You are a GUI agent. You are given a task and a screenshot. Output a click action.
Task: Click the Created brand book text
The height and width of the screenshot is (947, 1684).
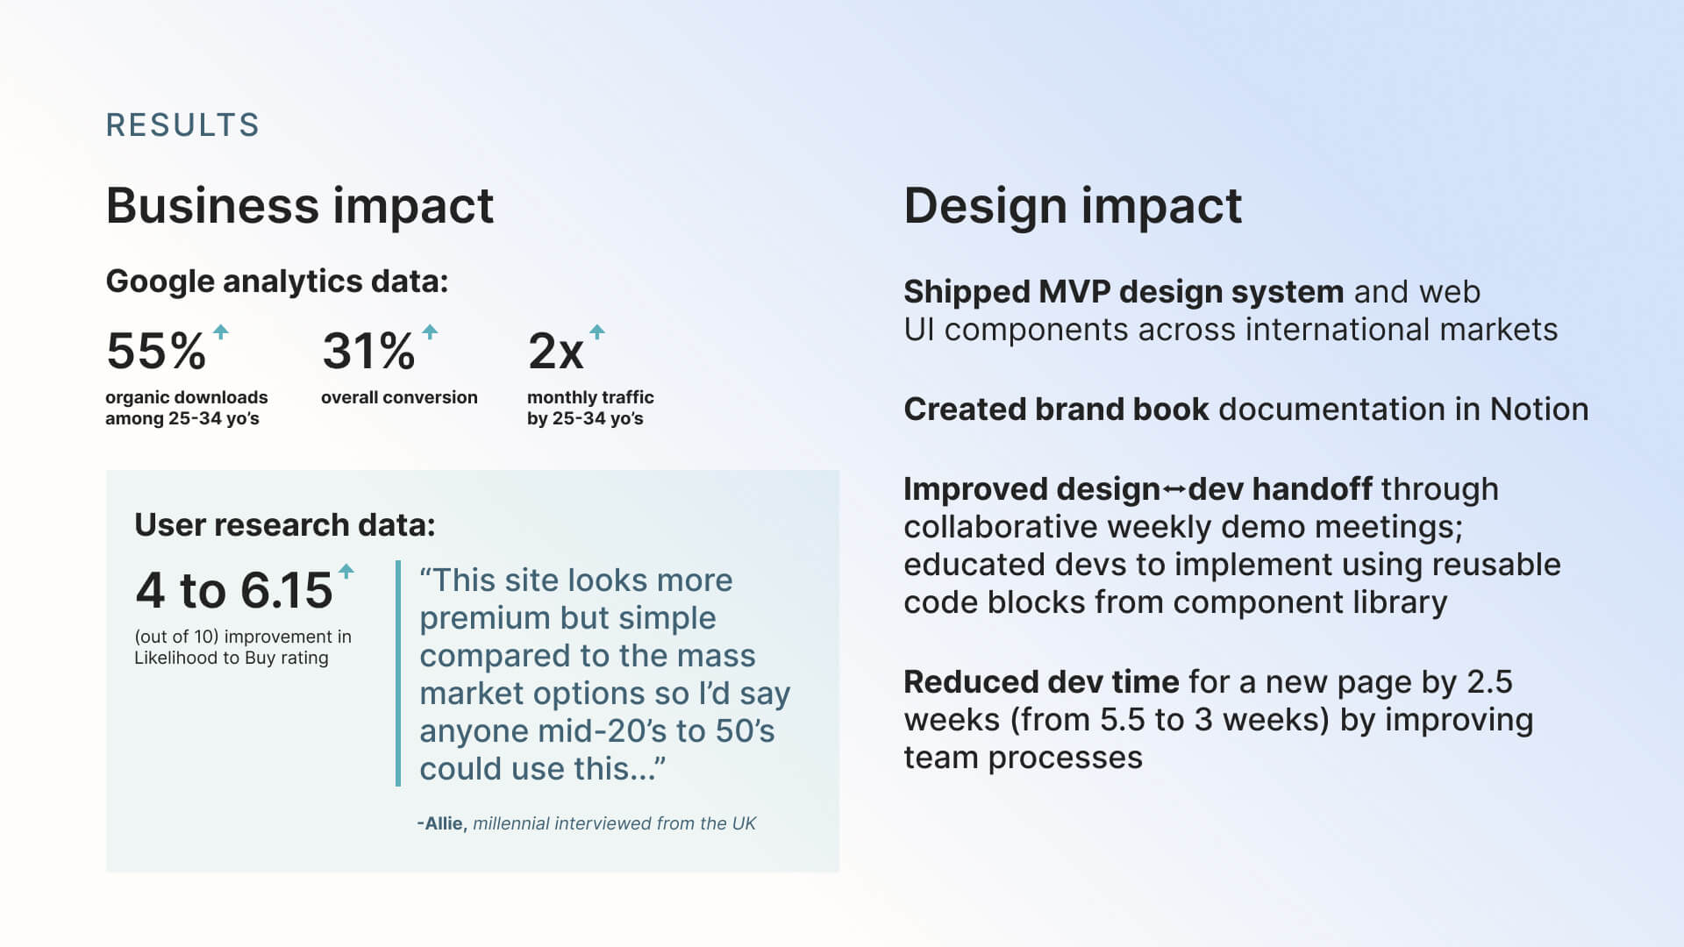1056,409
